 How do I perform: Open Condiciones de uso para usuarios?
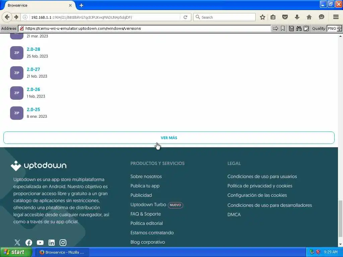tap(262, 176)
